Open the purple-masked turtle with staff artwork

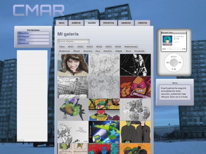[73, 110]
